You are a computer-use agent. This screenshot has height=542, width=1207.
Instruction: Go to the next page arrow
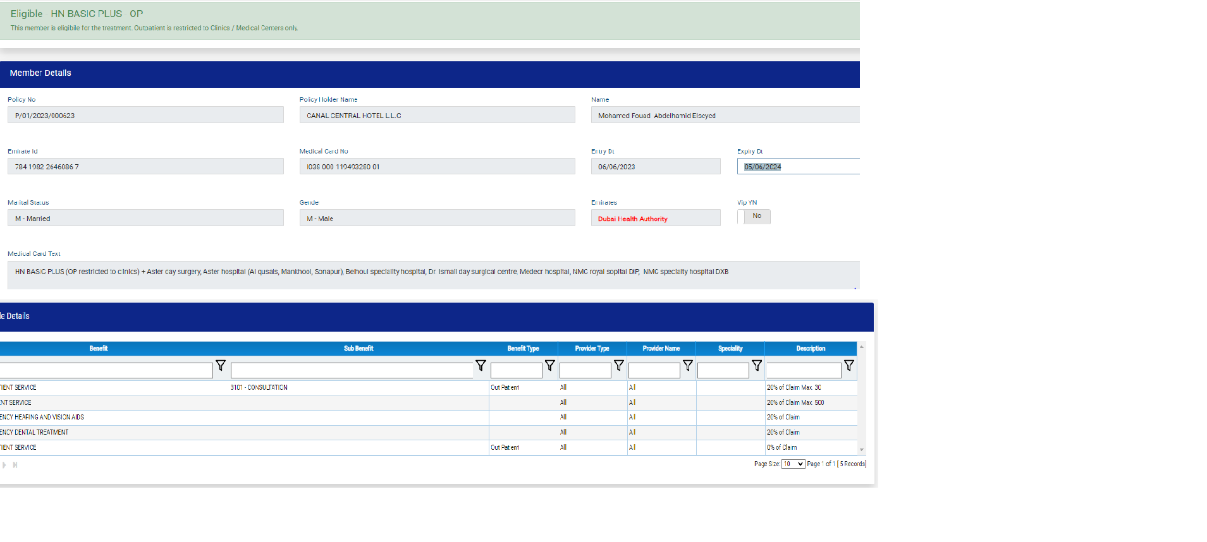(x=4, y=465)
